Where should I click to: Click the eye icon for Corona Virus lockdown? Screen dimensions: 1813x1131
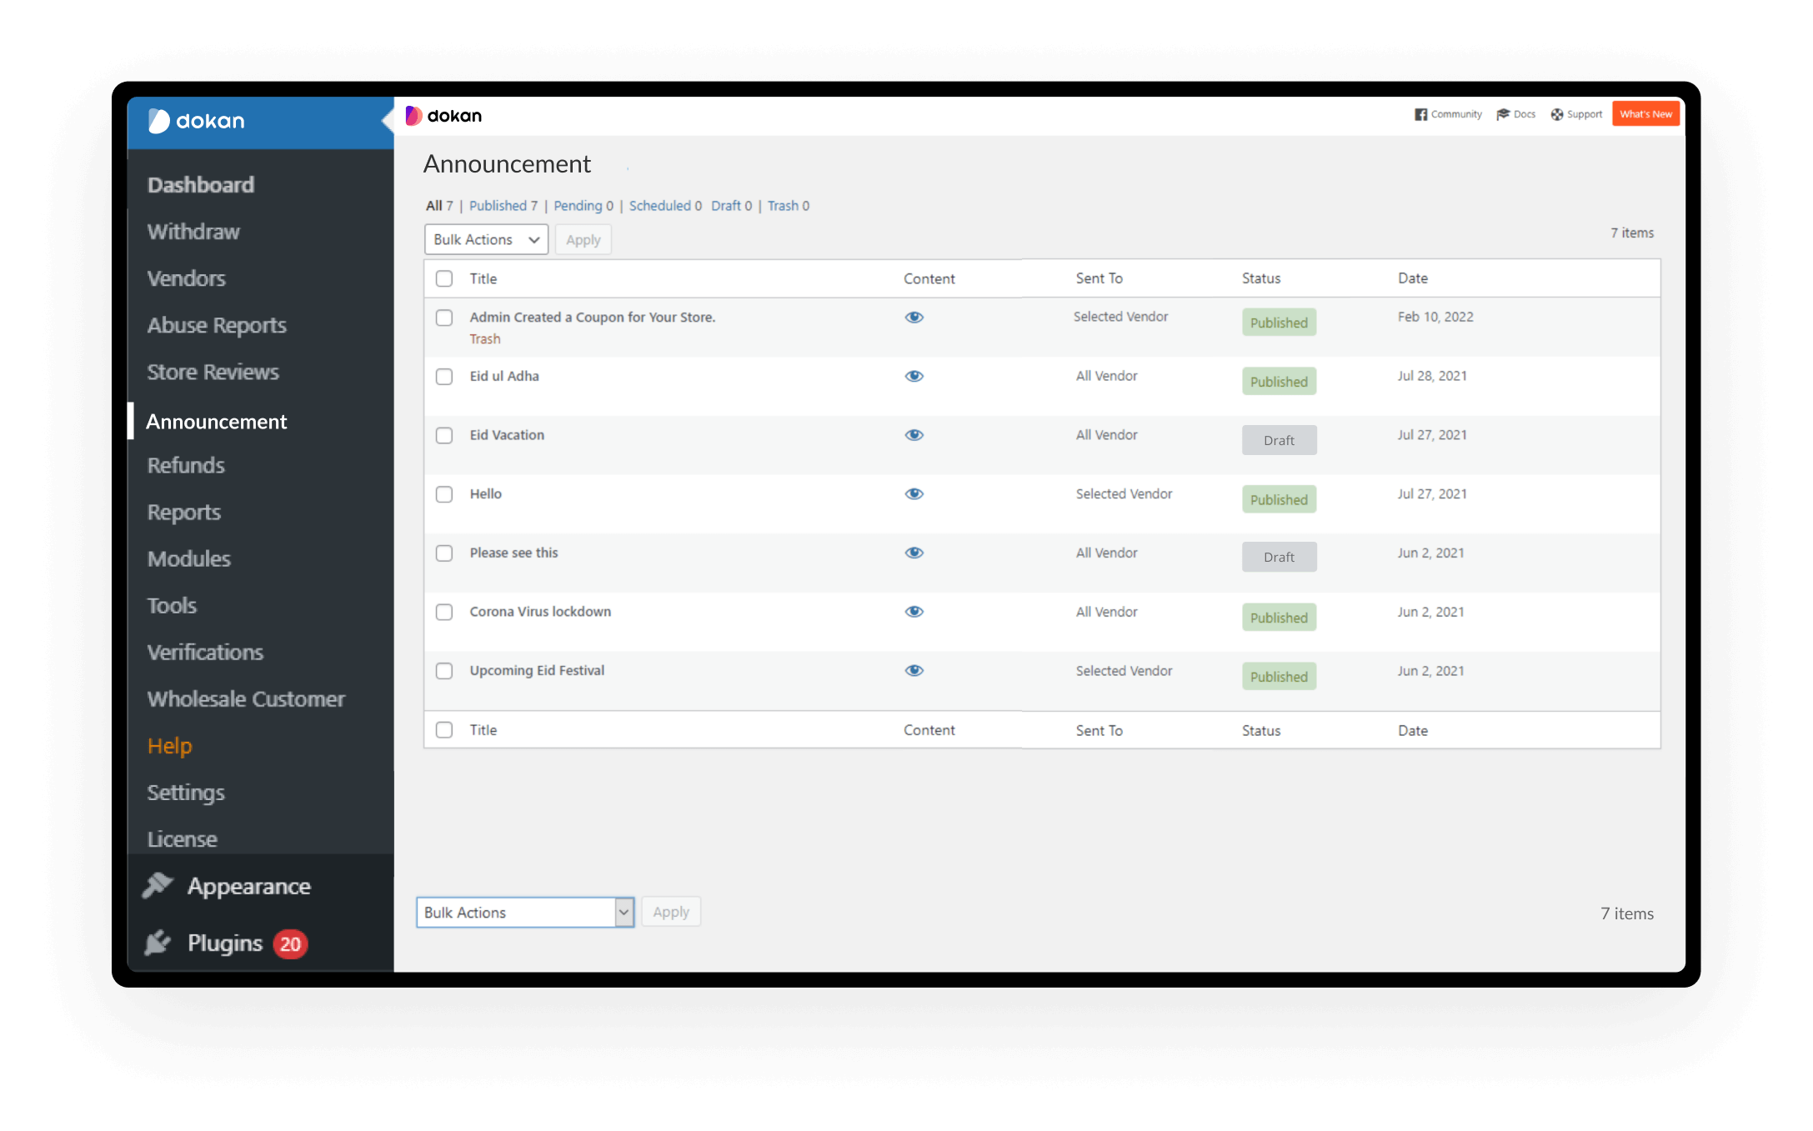[x=914, y=611]
